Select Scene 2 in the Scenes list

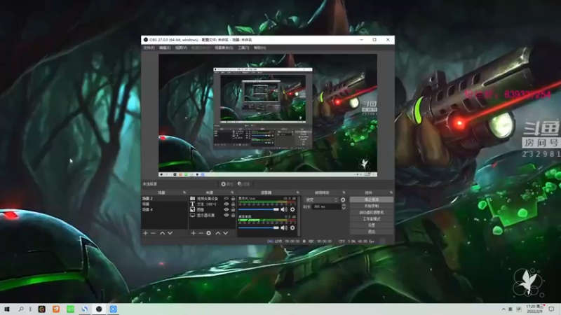tap(165, 198)
